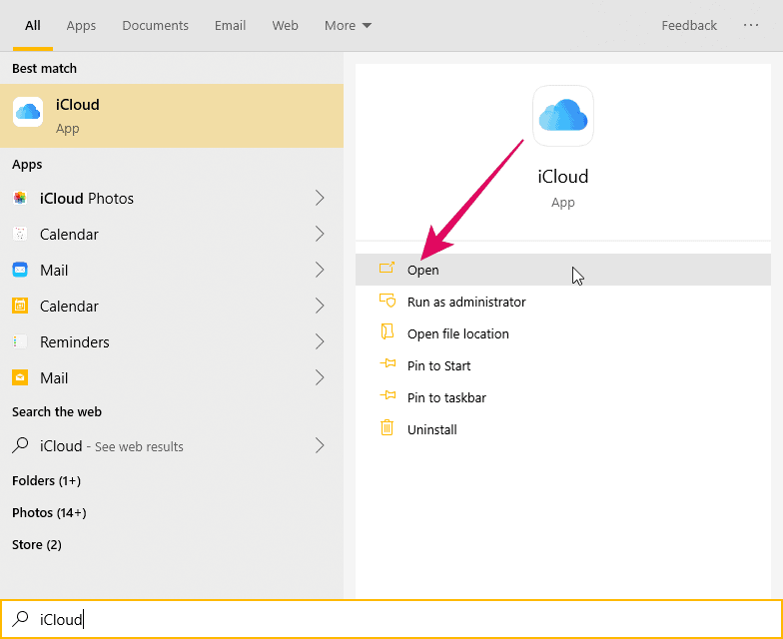
Task: Expand iCloud Photos result details
Action: point(320,198)
